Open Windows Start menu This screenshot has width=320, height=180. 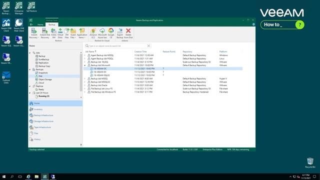click(4, 176)
